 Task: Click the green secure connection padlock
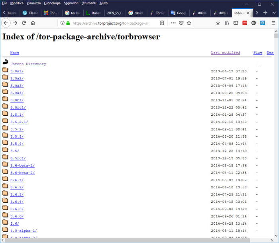(x=68, y=23)
